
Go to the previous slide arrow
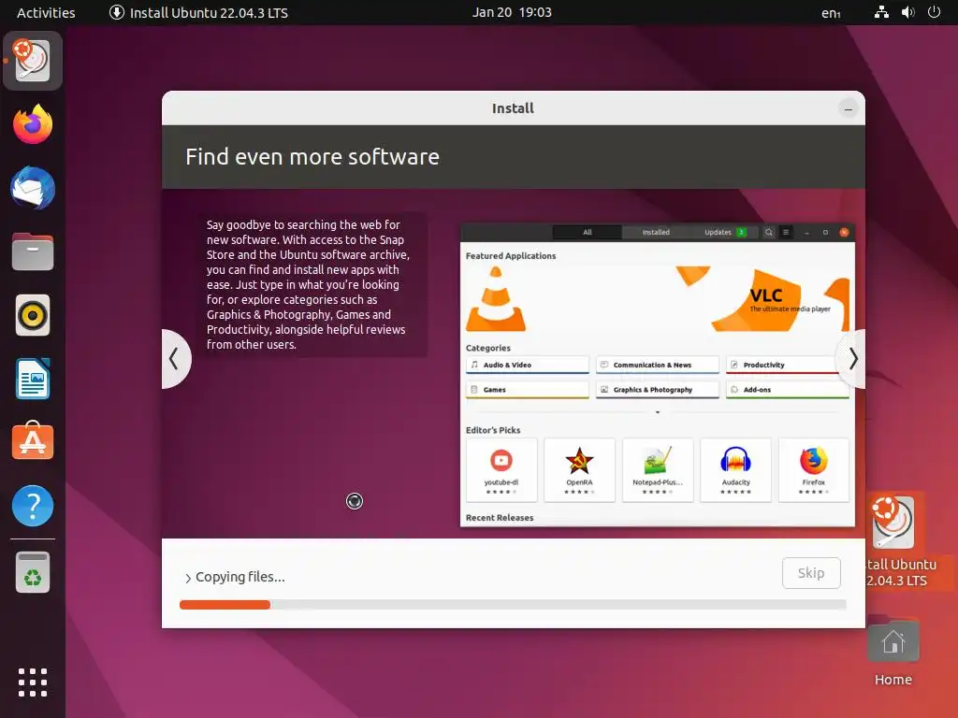(x=174, y=359)
